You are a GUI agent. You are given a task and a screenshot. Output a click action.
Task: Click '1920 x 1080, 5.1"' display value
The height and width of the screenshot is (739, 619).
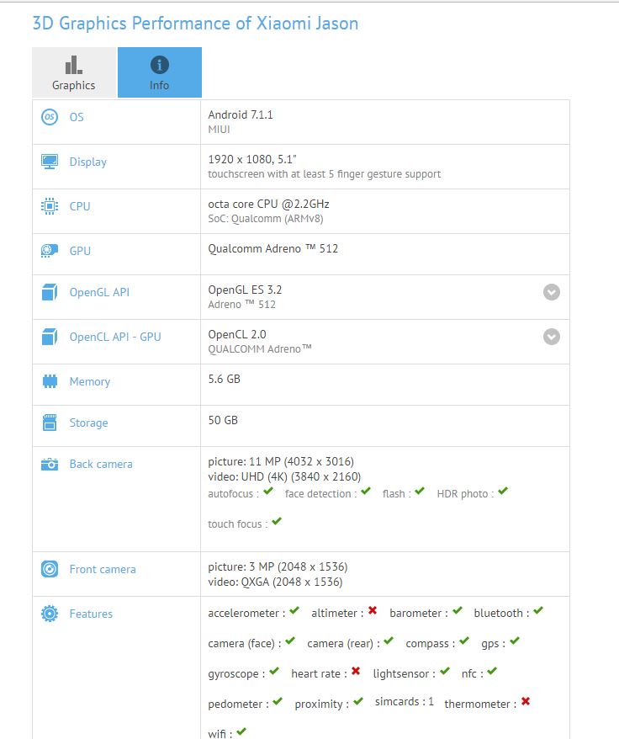tap(252, 159)
